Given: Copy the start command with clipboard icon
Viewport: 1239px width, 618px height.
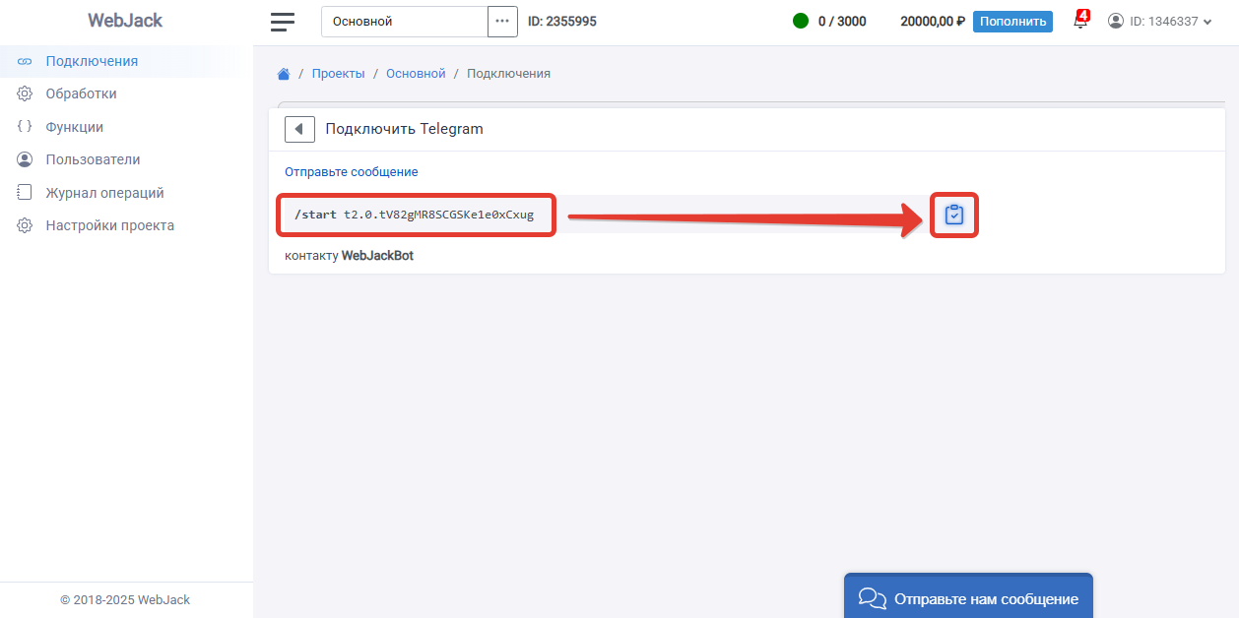Looking at the screenshot, I should click(x=953, y=215).
